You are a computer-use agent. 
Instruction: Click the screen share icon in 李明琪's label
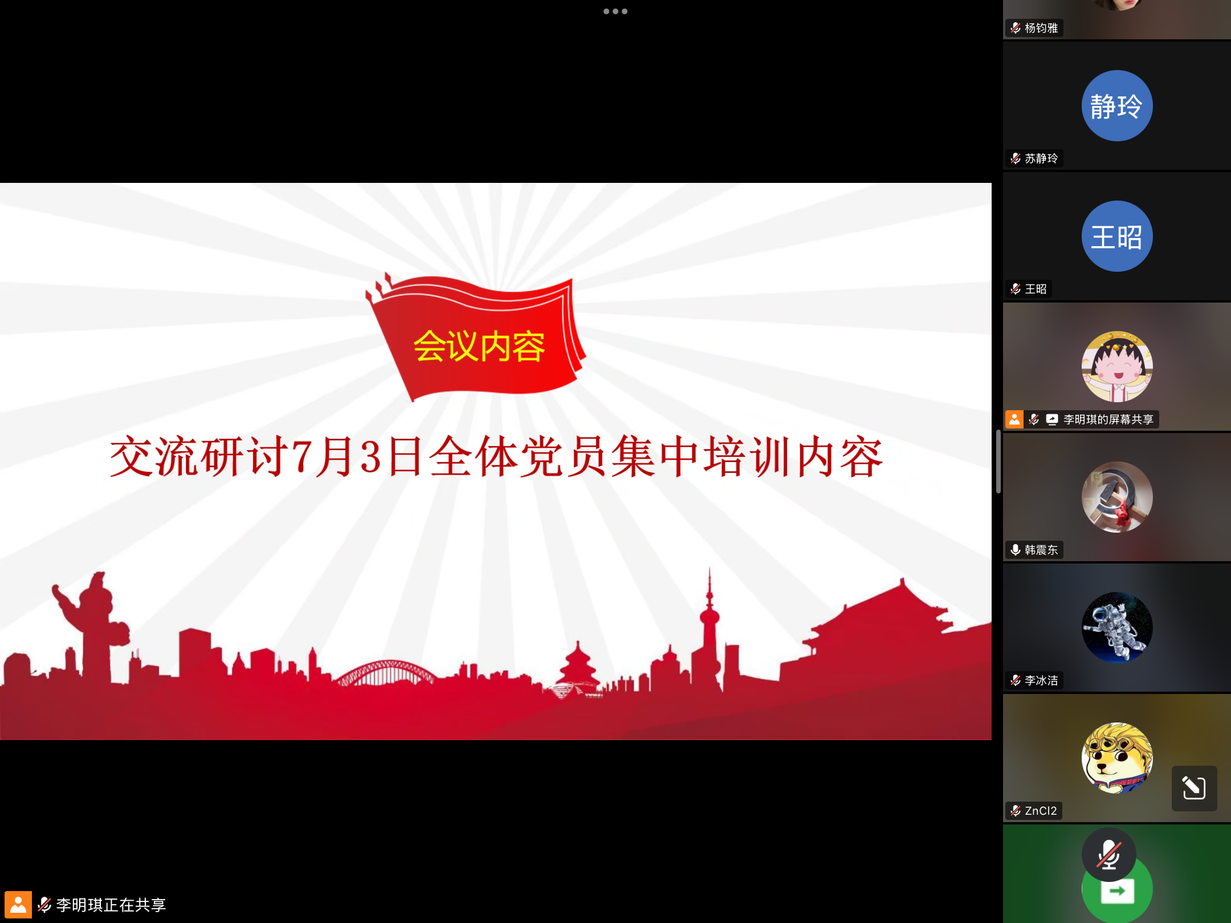coord(1052,420)
